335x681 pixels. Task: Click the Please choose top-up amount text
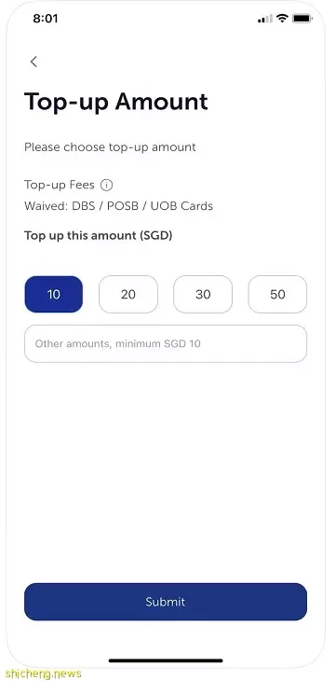coord(110,147)
